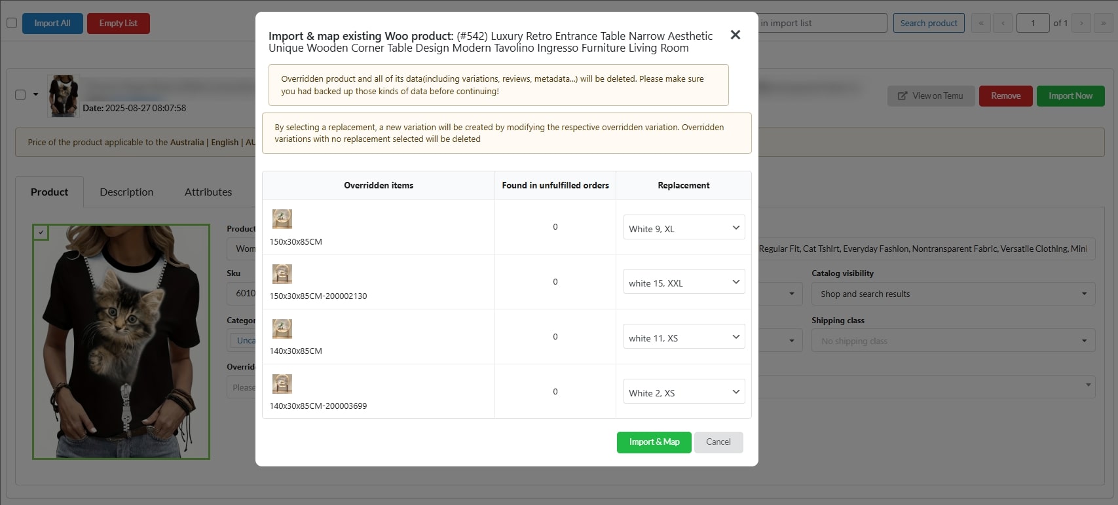Open replacement dropdown showing white 11, XS

click(x=684, y=337)
